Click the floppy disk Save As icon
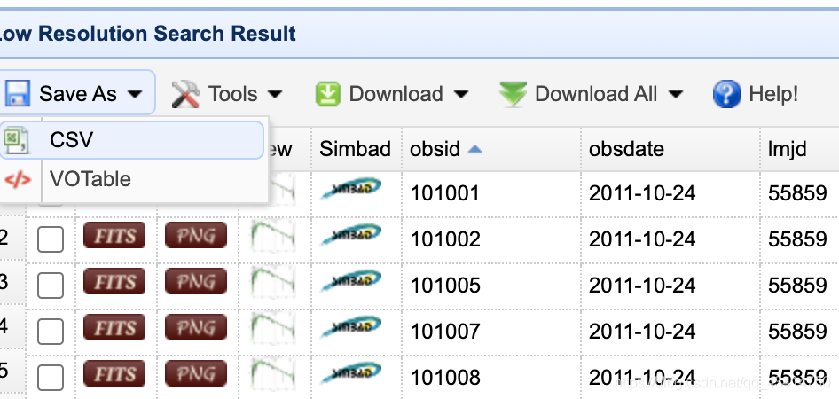Screen dimensions: 839x399 pyautogui.click(x=17, y=94)
